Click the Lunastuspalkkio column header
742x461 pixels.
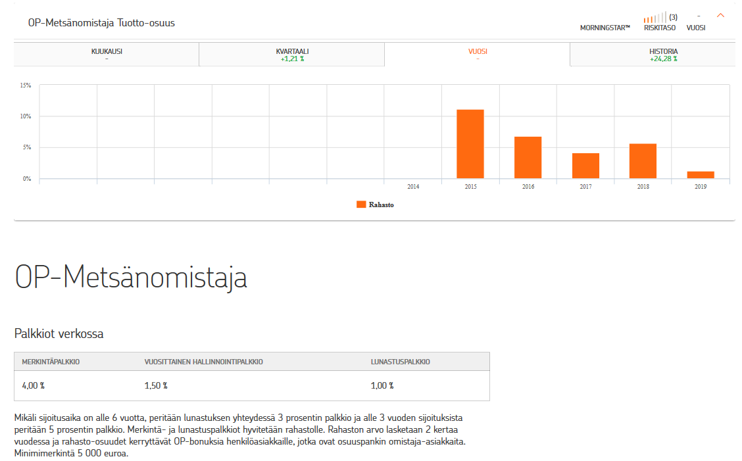[401, 362]
